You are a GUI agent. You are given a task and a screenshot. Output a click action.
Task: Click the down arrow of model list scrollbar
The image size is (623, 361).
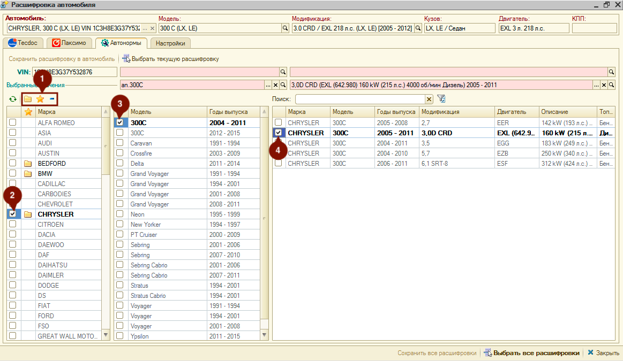(x=264, y=335)
